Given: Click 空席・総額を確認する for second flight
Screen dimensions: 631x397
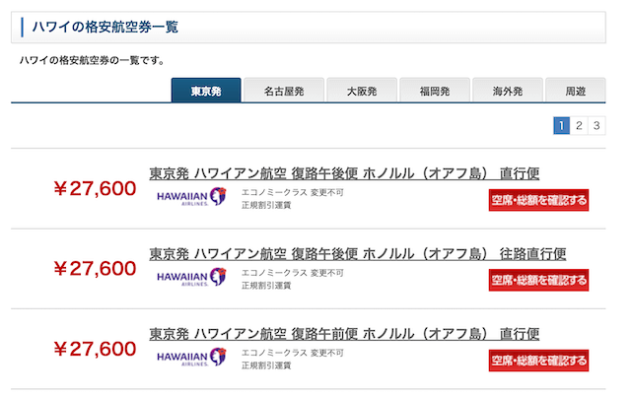Looking at the screenshot, I should (x=538, y=280).
